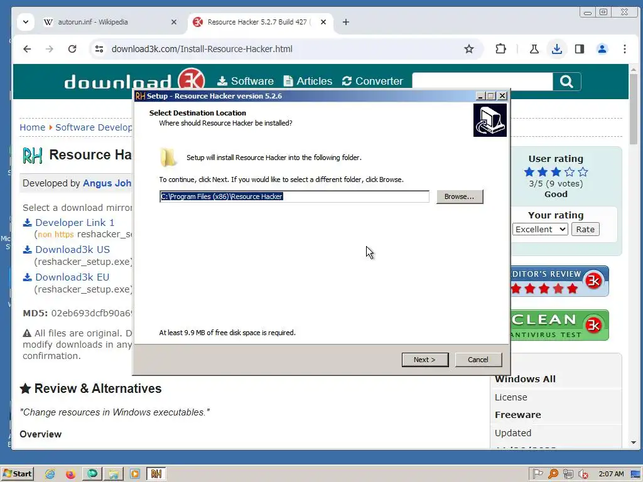Click the page vertical scrollbar thumb
This screenshot has height=482, width=643.
[x=634, y=109]
